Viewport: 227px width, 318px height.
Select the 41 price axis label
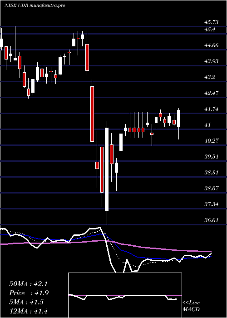click(207, 125)
